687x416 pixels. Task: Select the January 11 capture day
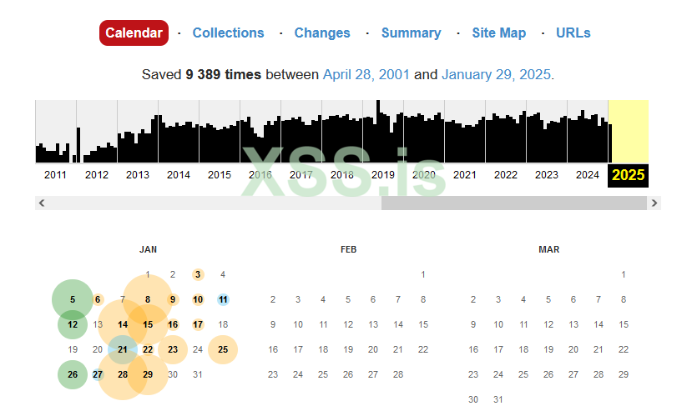(x=223, y=300)
